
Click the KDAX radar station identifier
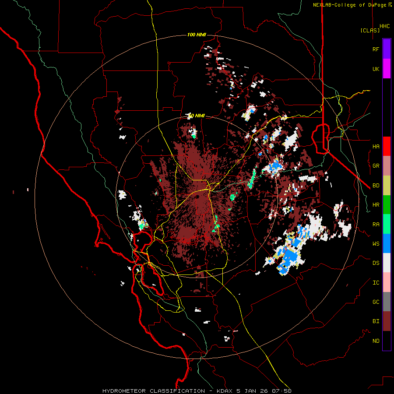coord(225,391)
